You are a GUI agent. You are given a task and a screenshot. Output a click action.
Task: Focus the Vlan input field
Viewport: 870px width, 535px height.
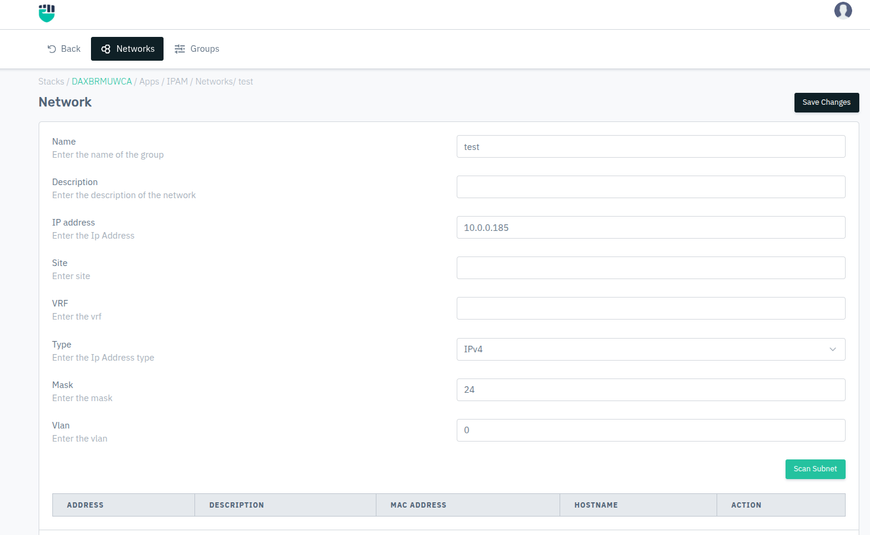click(651, 430)
